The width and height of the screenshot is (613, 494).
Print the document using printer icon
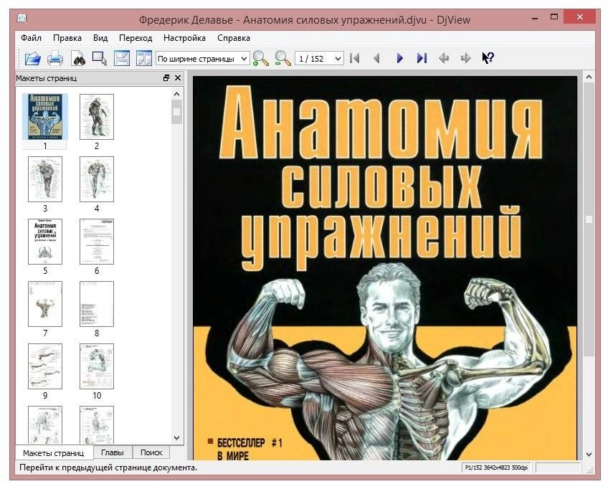[55, 59]
